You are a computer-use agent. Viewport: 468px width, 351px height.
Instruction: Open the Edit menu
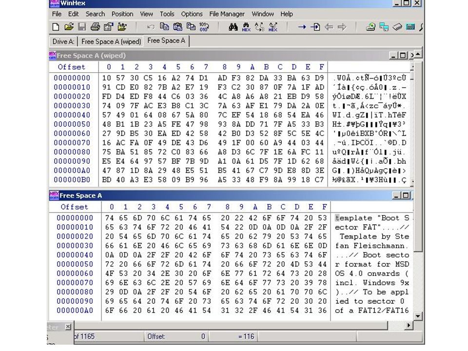(73, 14)
